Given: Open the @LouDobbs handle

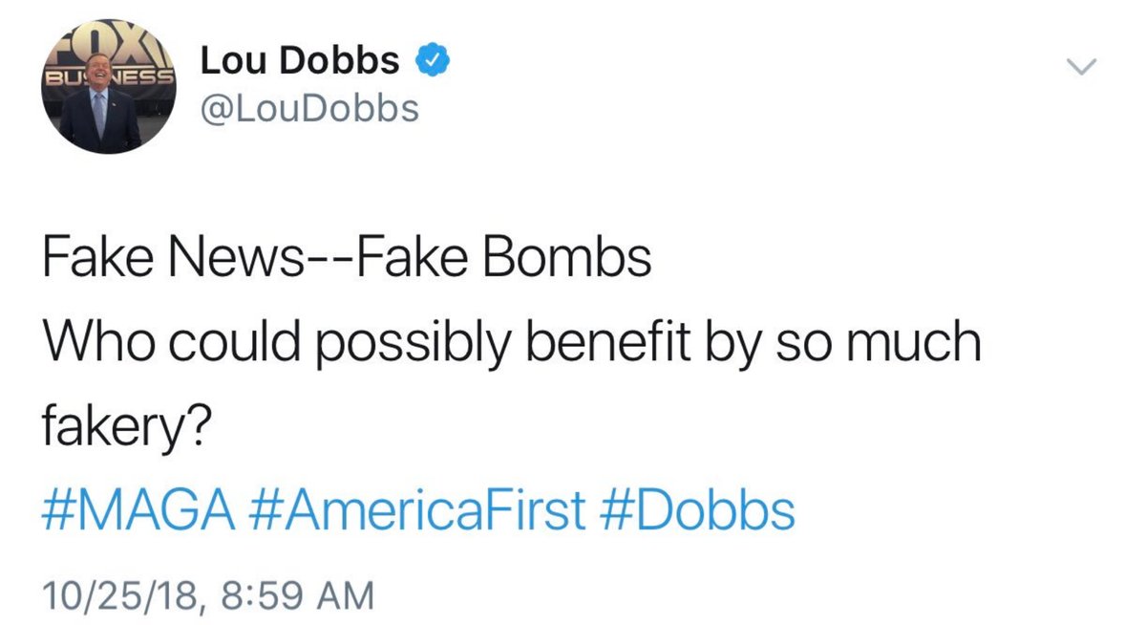Looking at the screenshot, I should (309, 107).
